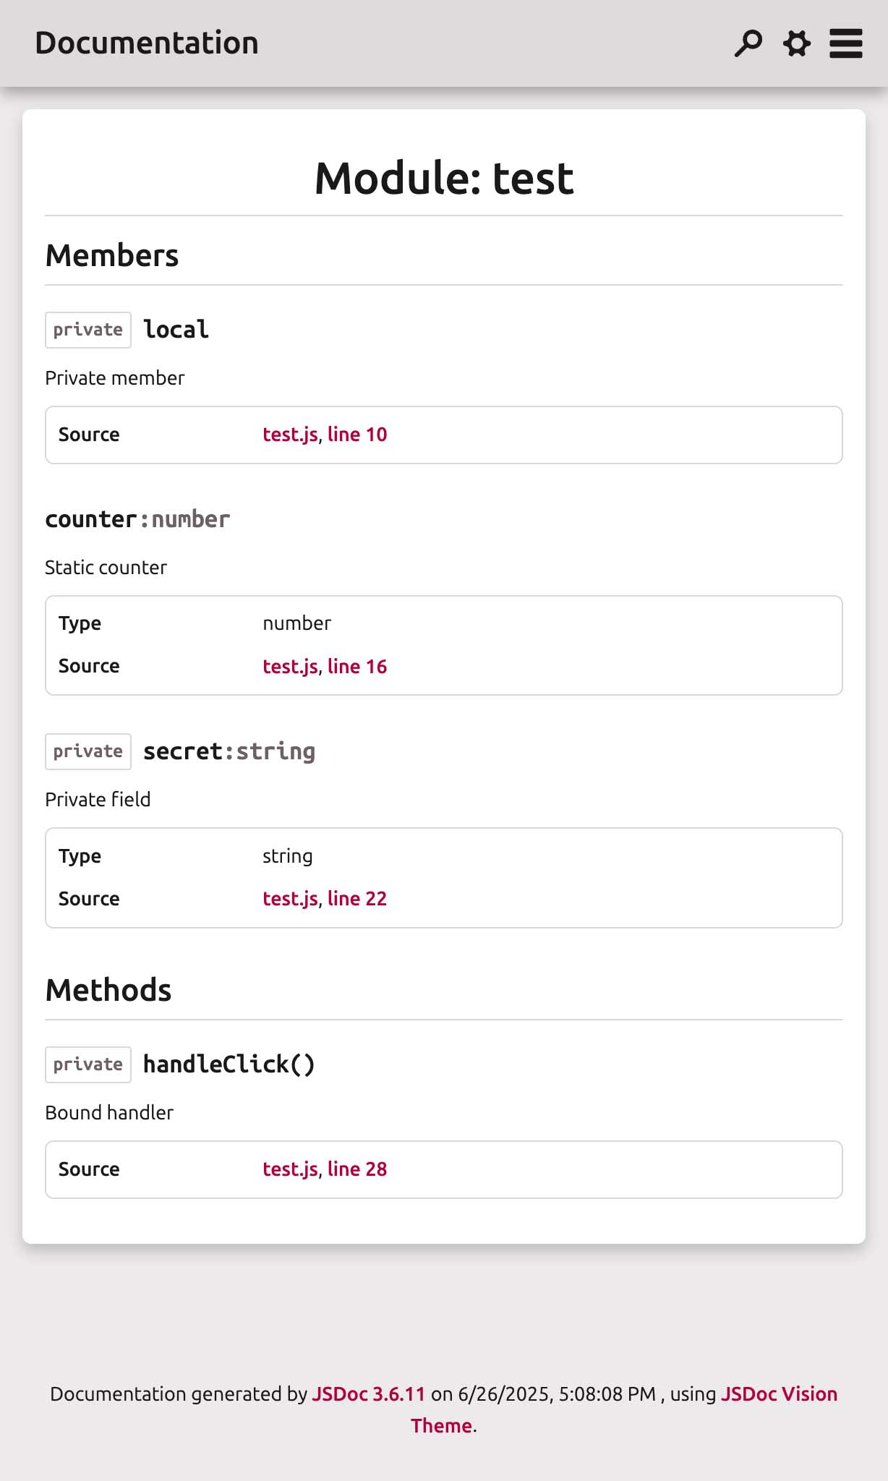Click the Module: test page title

pos(444,179)
